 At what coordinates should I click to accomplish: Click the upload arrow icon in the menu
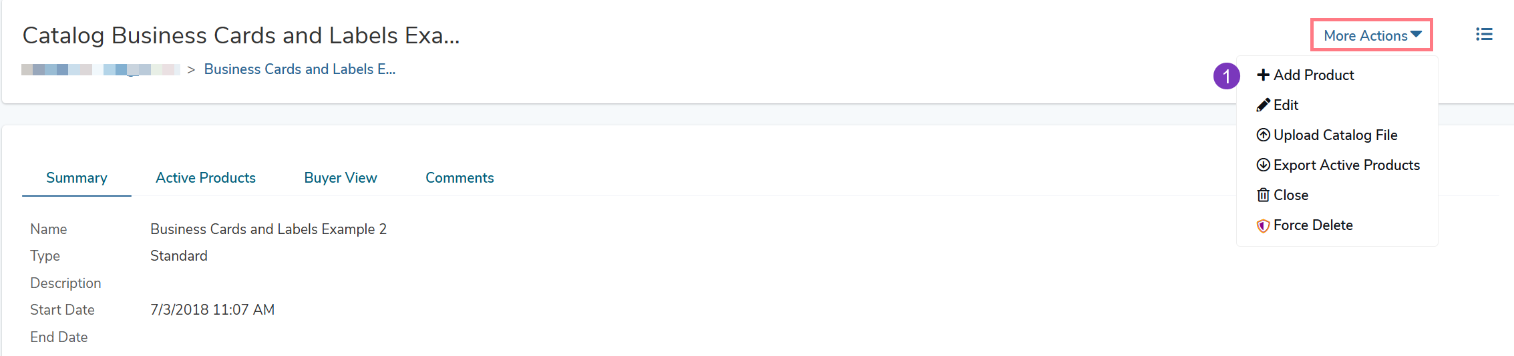tap(1263, 135)
